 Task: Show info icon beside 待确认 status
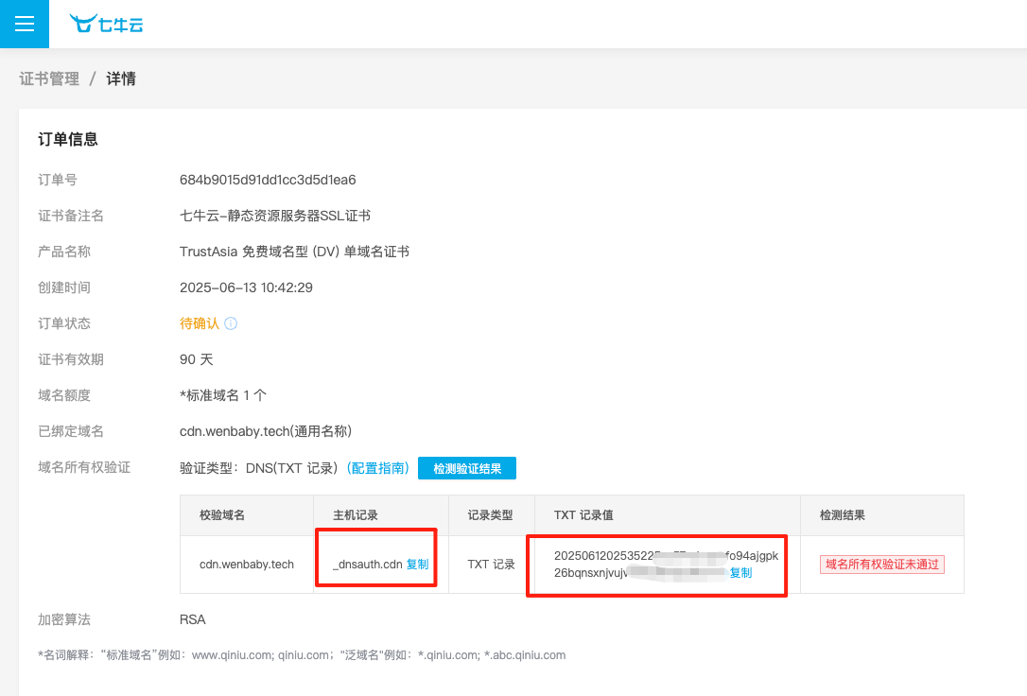tap(231, 323)
